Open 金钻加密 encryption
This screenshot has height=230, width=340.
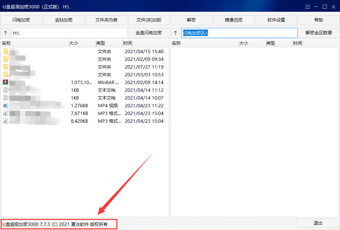coord(64,20)
